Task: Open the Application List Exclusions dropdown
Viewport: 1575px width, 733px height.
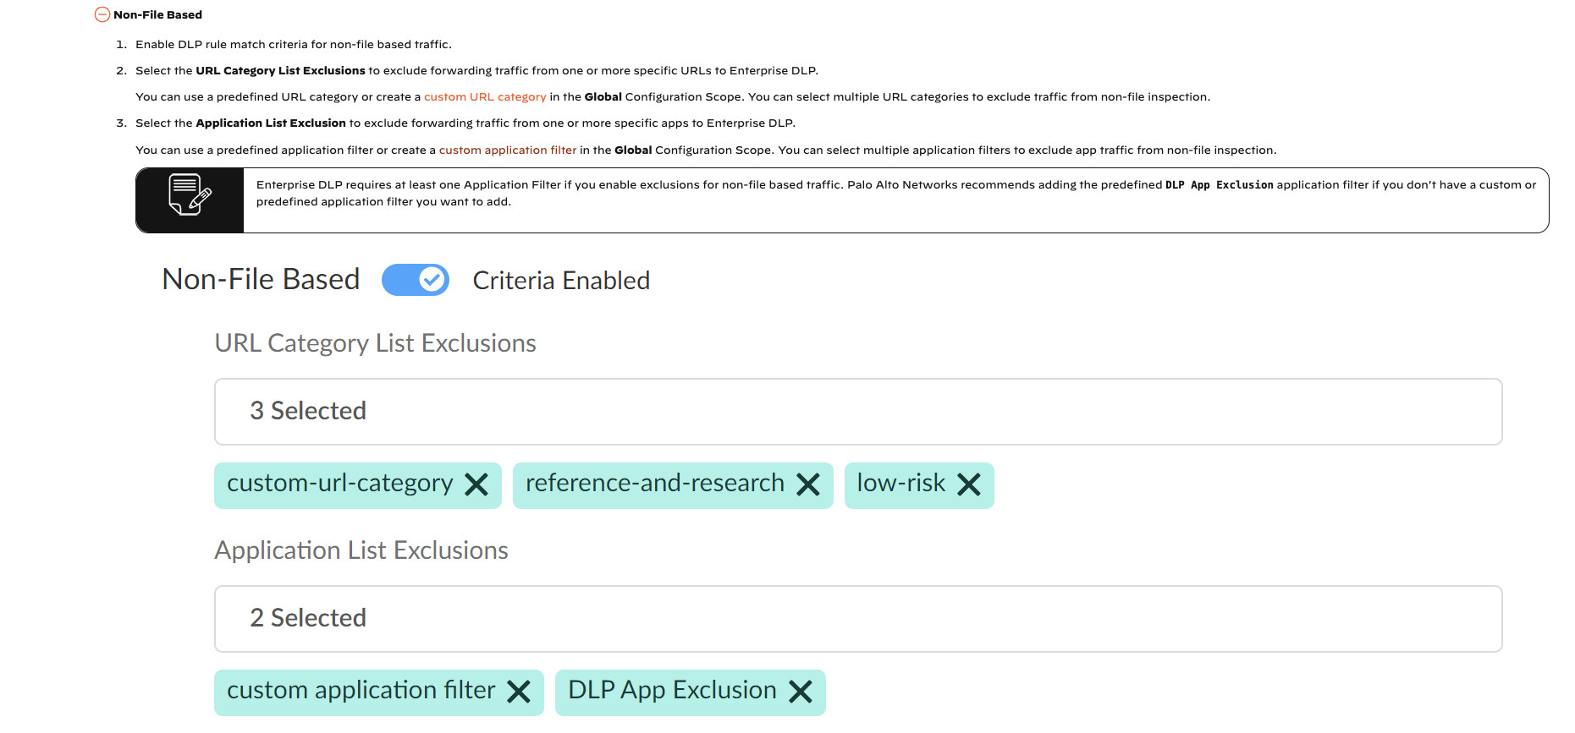Action: (x=857, y=618)
